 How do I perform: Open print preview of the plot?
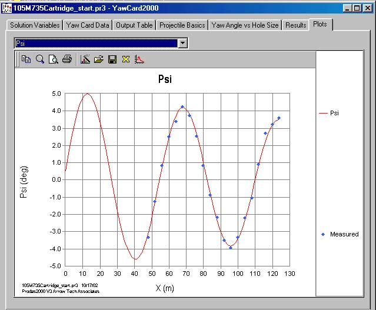click(54, 59)
